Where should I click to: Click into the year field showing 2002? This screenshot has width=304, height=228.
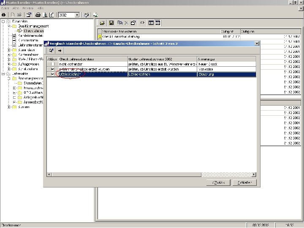pyautogui.click(x=67, y=15)
